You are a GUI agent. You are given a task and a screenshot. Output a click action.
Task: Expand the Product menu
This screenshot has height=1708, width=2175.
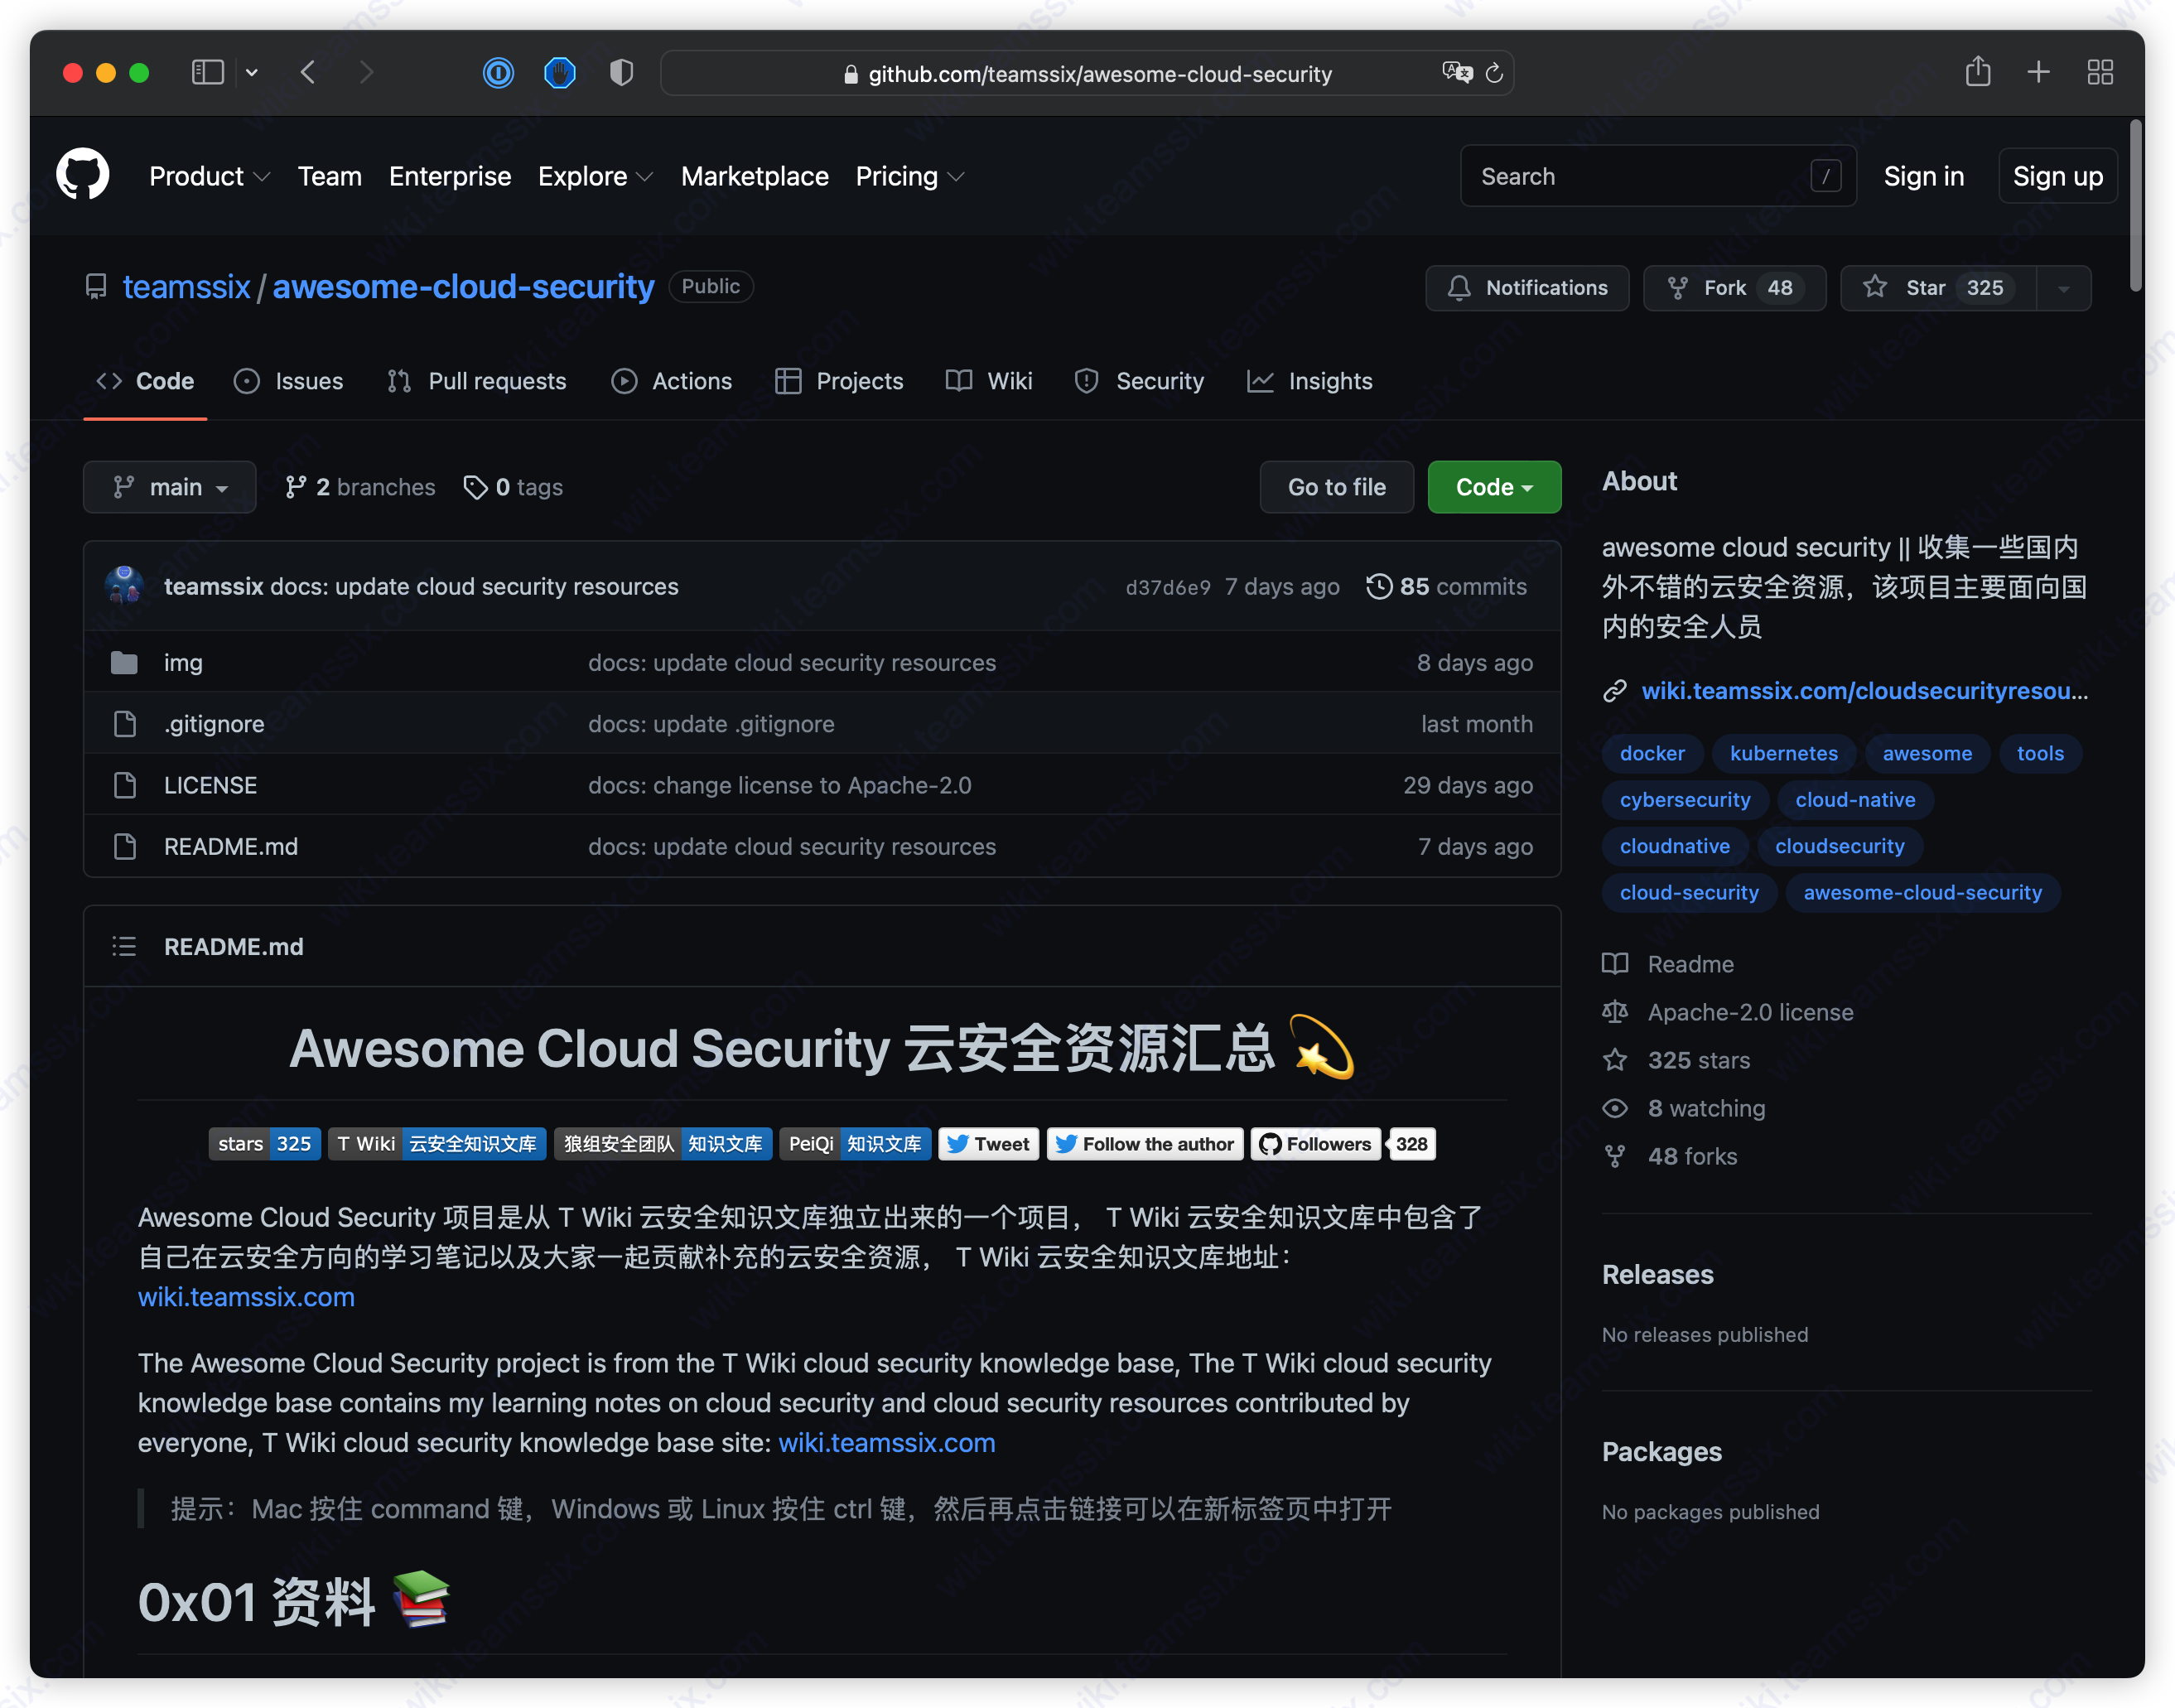coord(209,176)
